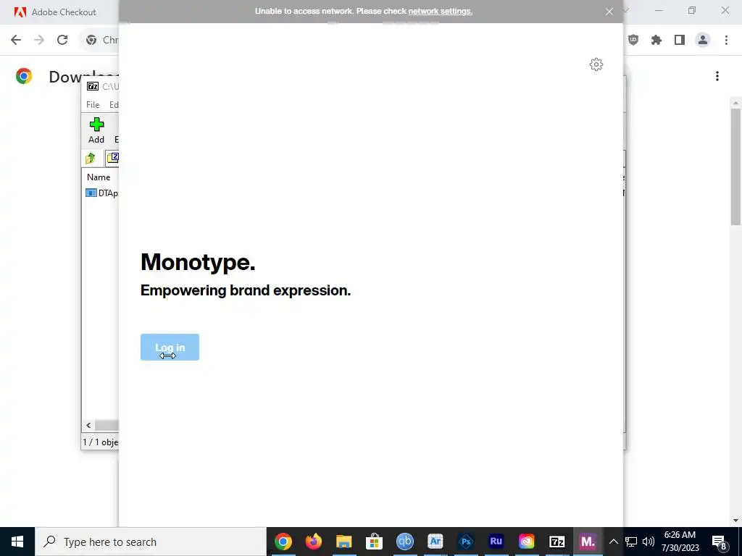
Task: Open Firefox from the taskbar
Action: point(313,542)
